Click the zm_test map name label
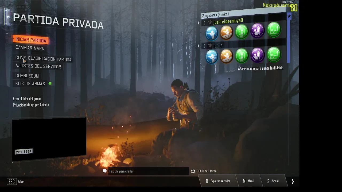 [x=24, y=151]
